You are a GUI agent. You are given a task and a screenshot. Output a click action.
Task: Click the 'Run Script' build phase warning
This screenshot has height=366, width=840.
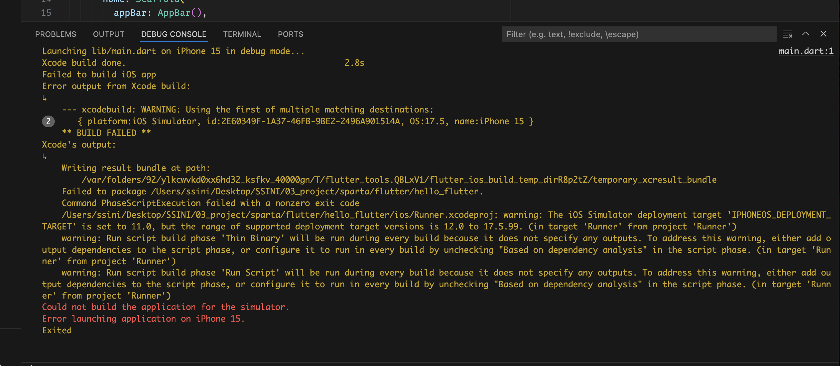437,284
